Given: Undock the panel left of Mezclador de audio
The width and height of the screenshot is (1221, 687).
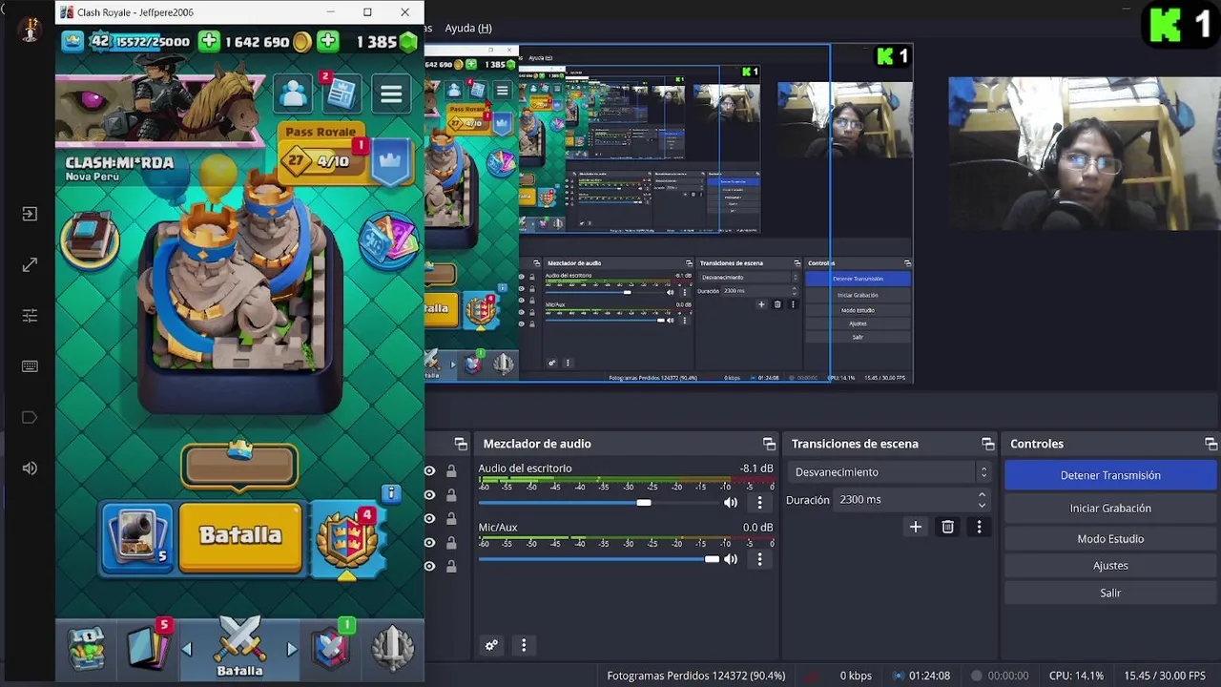Looking at the screenshot, I should click(461, 444).
